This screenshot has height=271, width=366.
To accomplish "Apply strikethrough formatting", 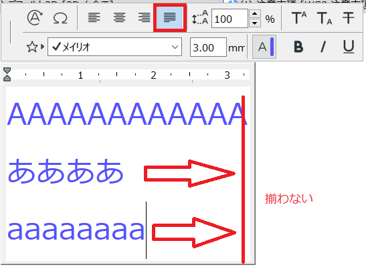I will 348,18.
